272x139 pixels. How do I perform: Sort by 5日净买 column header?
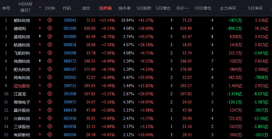(255, 8)
